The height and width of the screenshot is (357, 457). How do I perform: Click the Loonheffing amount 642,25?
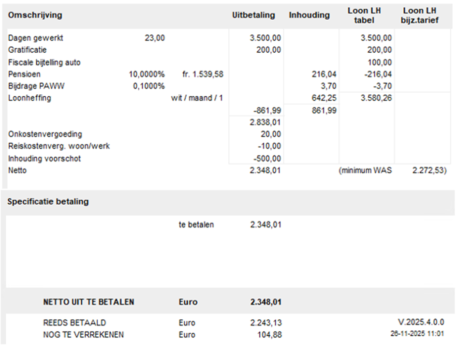tap(324, 98)
